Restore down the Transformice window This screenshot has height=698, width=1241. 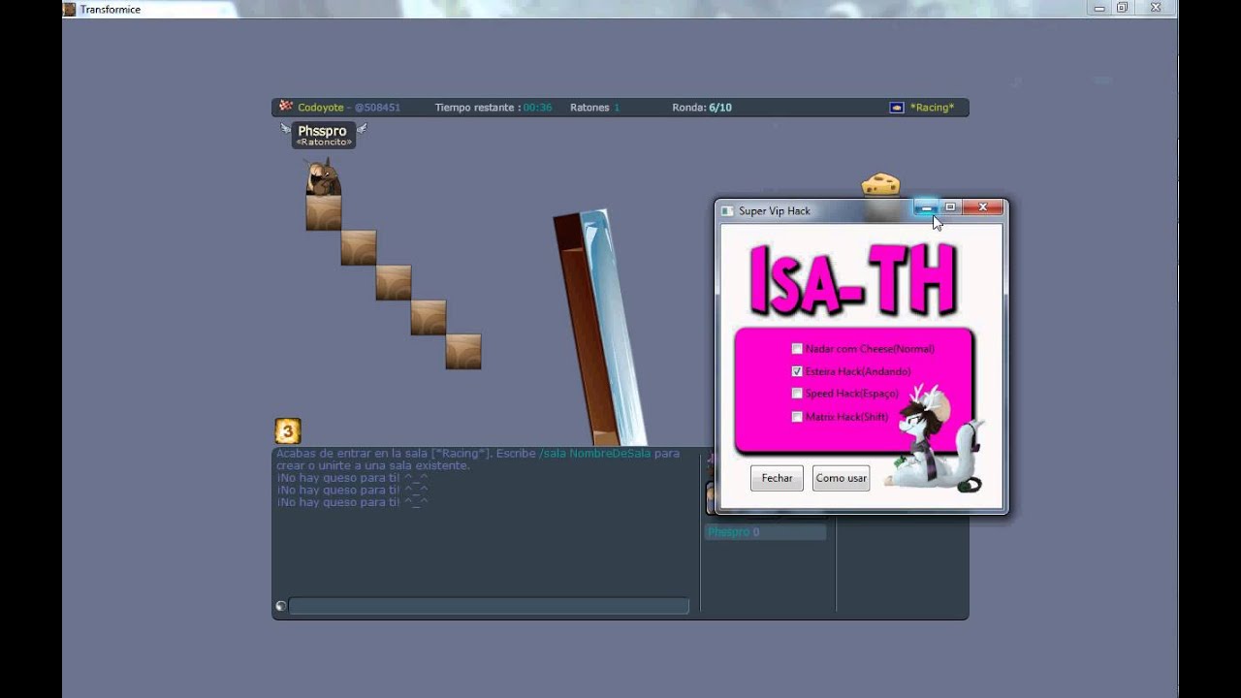click(1123, 8)
